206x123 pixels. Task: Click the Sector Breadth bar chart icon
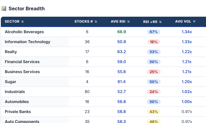pyautogui.click(x=4, y=9)
